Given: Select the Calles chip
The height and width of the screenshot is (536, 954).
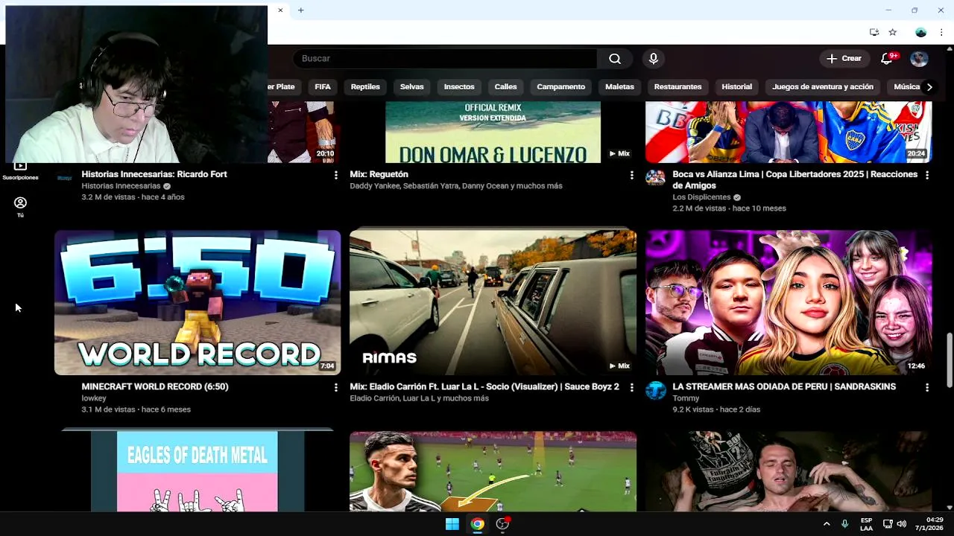Looking at the screenshot, I should (505, 87).
